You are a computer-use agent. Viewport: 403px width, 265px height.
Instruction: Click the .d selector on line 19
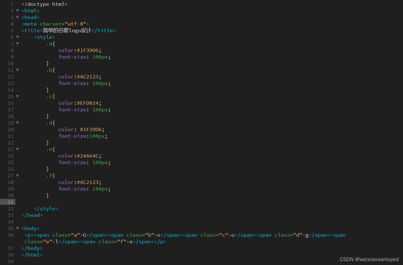[x=49, y=123]
